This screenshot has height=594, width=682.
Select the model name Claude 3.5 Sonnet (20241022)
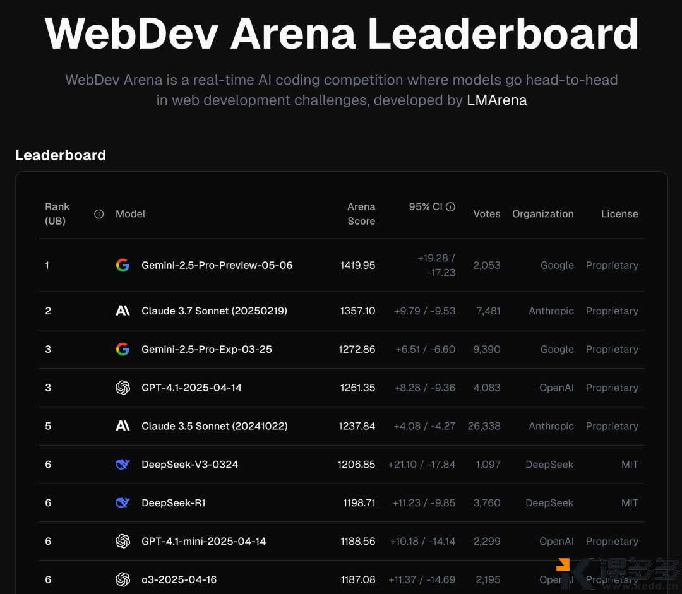tap(215, 426)
